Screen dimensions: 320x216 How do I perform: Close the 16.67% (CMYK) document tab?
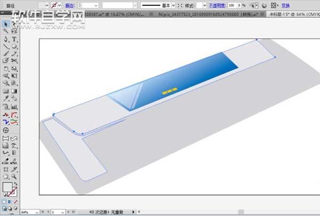[151, 14]
